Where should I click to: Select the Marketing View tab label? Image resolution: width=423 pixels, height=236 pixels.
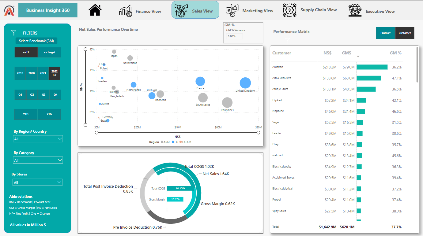coord(258,11)
